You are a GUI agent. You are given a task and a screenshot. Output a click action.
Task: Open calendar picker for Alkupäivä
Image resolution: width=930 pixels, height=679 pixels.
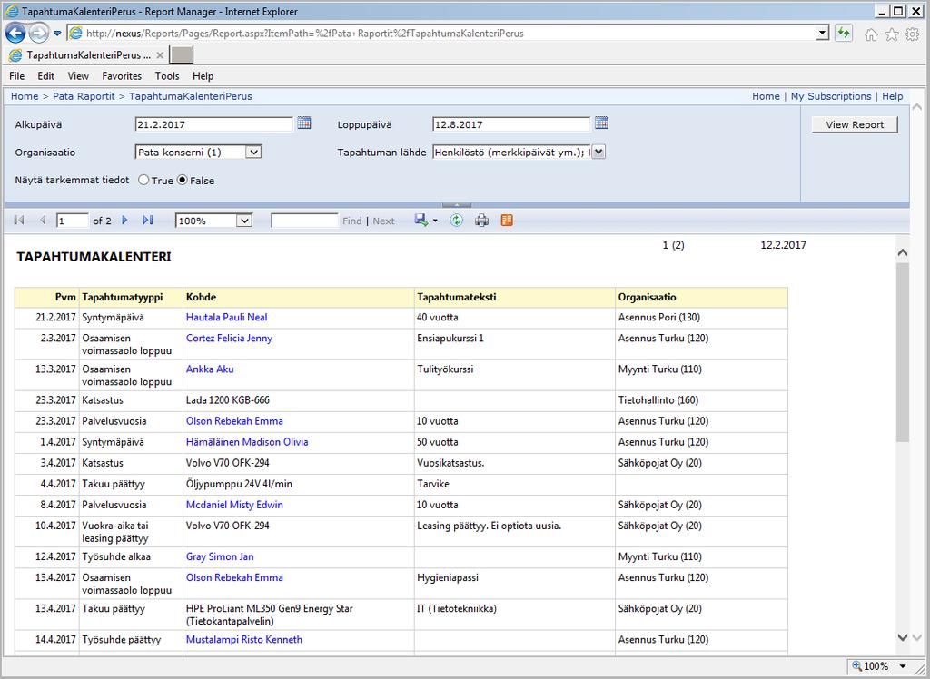tap(303, 123)
